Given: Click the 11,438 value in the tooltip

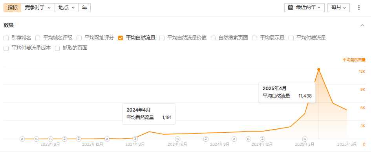Looking at the screenshot, I should (305, 96).
